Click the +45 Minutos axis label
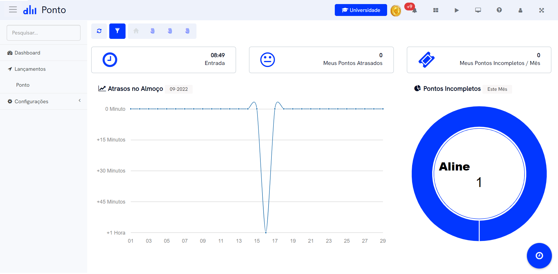This screenshot has width=558, height=274. click(x=111, y=202)
